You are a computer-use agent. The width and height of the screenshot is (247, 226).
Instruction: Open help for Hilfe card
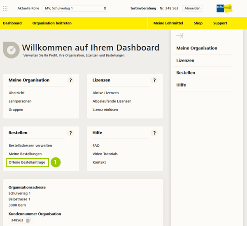coord(154,133)
